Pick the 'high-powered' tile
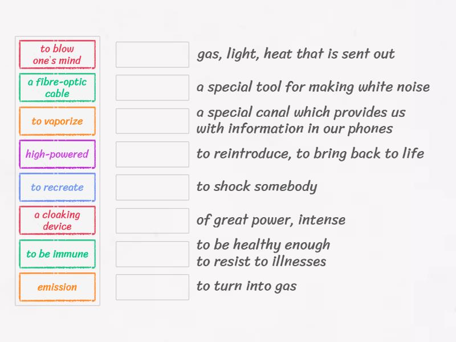The height and width of the screenshot is (342, 456). [57, 154]
